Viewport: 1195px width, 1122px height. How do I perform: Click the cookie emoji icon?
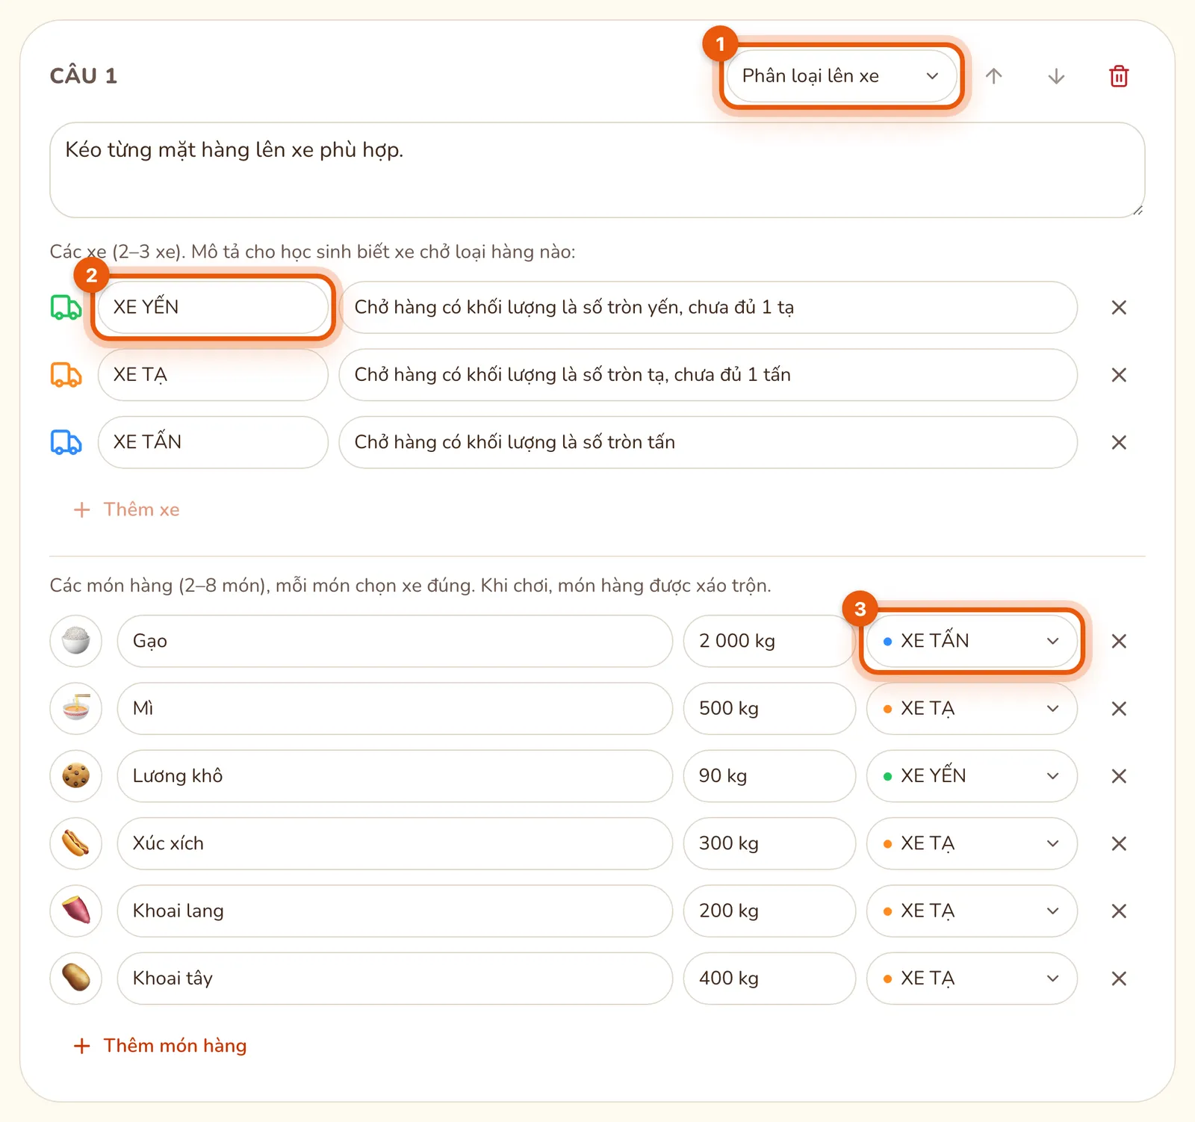tap(76, 776)
